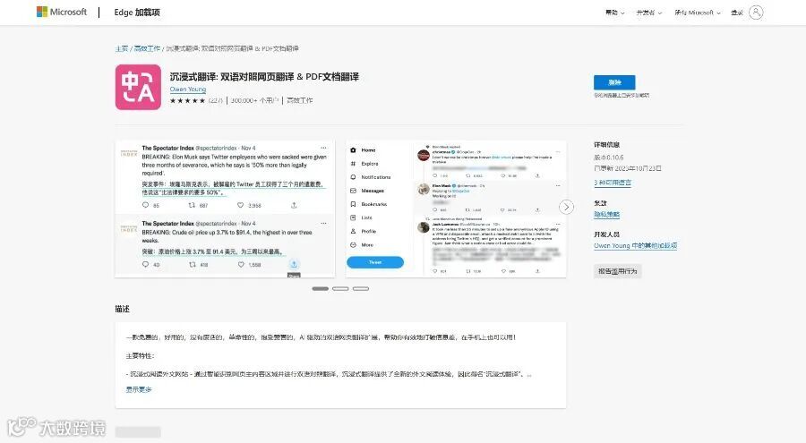Go to 主页 in the breadcrumb
This screenshot has width=806, height=443.
coord(121,48)
